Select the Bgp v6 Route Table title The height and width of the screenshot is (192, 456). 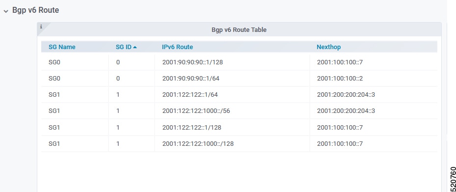239,29
